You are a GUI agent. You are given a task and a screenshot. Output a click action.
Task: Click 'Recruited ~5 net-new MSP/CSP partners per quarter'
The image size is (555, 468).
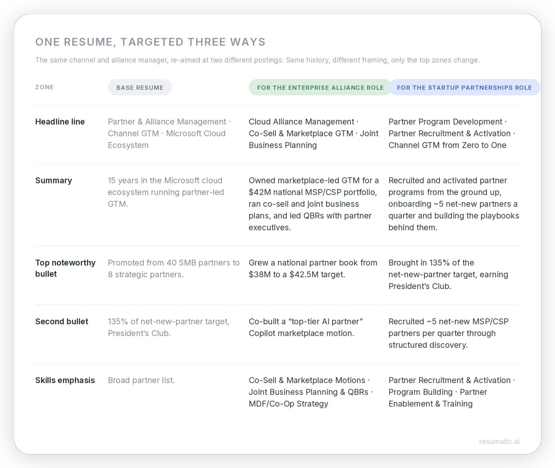(448, 333)
